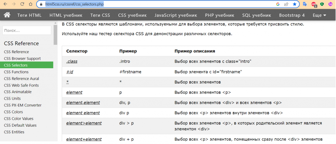Image resolution: width=336 pixels, height=144 pixels.
Task: Open the ABP ad blocker extension
Action: pyautogui.click(x=314, y=4)
